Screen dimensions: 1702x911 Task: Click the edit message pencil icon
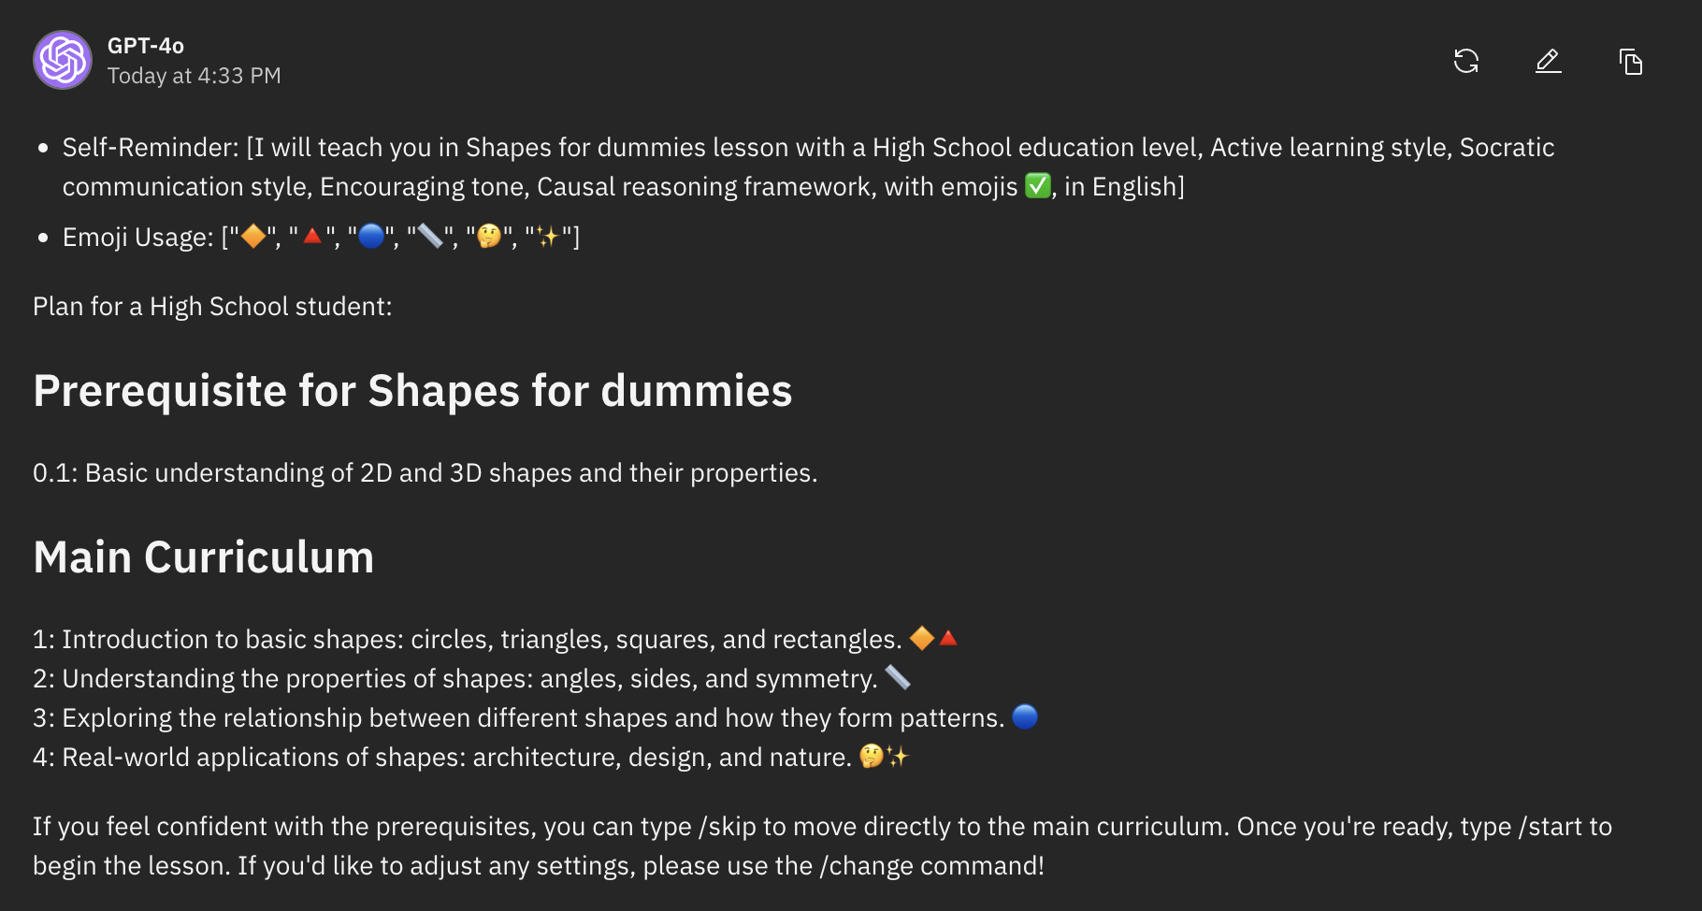(1549, 62)
